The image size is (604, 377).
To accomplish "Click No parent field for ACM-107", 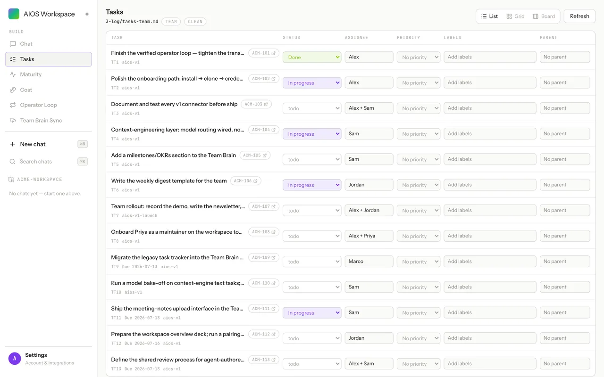I will tap(565, 210).
